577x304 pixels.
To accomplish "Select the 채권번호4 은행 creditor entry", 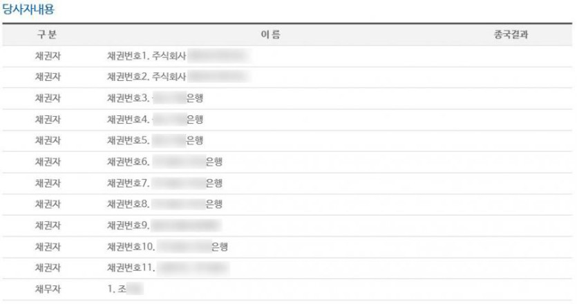I will tap(155, 120).
